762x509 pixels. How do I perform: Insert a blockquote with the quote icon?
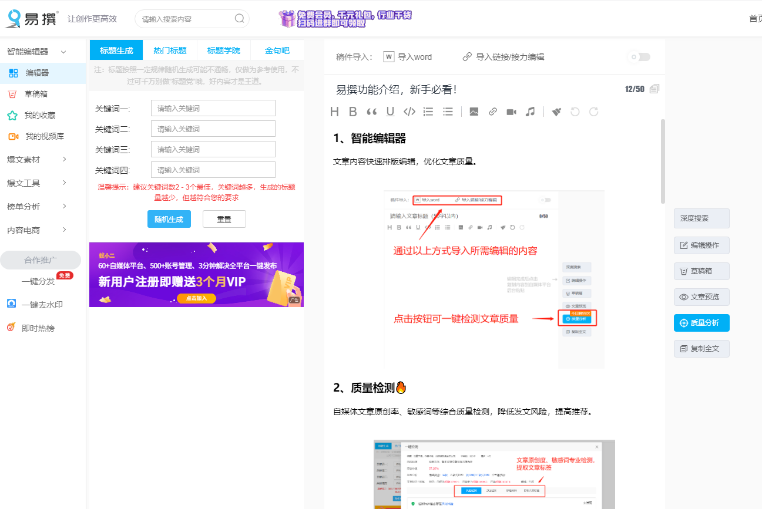pos(371,112)
